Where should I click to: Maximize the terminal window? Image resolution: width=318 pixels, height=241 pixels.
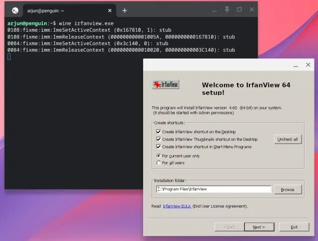pyautogui.click(x=239, y=9)
